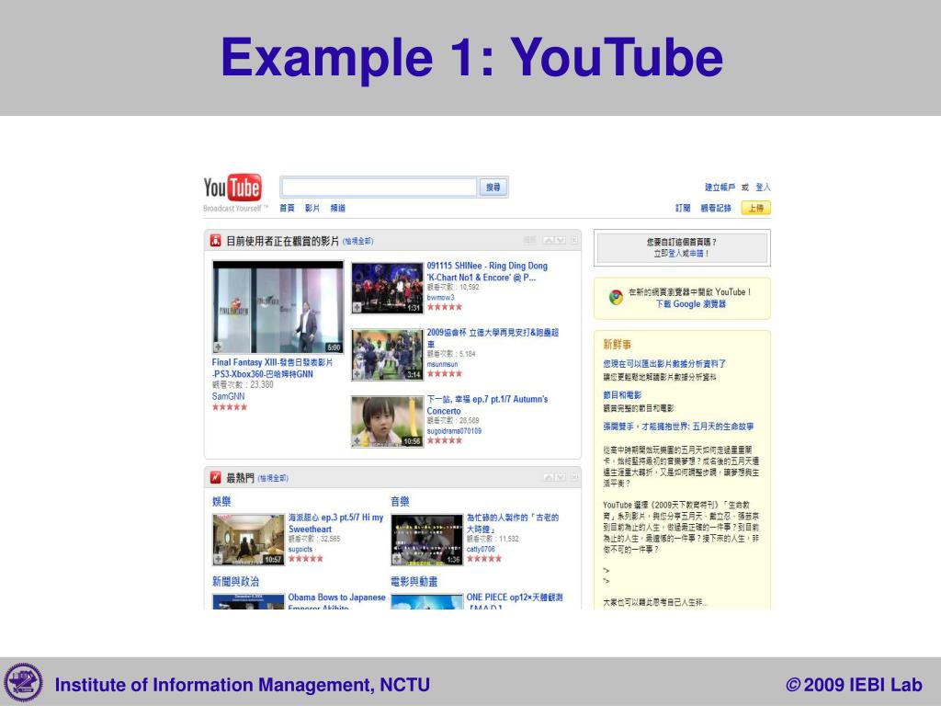Add 2009協會杯 baseball video to queue
Image resolution: width=941 pixels, height=706 pixels.
point(357,374)
